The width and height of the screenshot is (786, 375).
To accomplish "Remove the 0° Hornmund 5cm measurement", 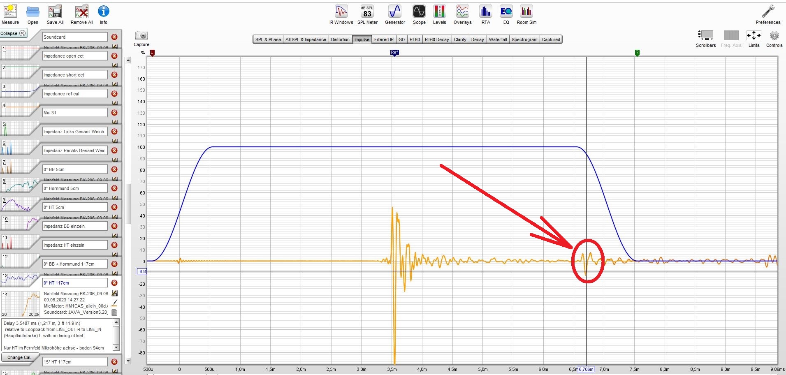I will click(114, 188).
